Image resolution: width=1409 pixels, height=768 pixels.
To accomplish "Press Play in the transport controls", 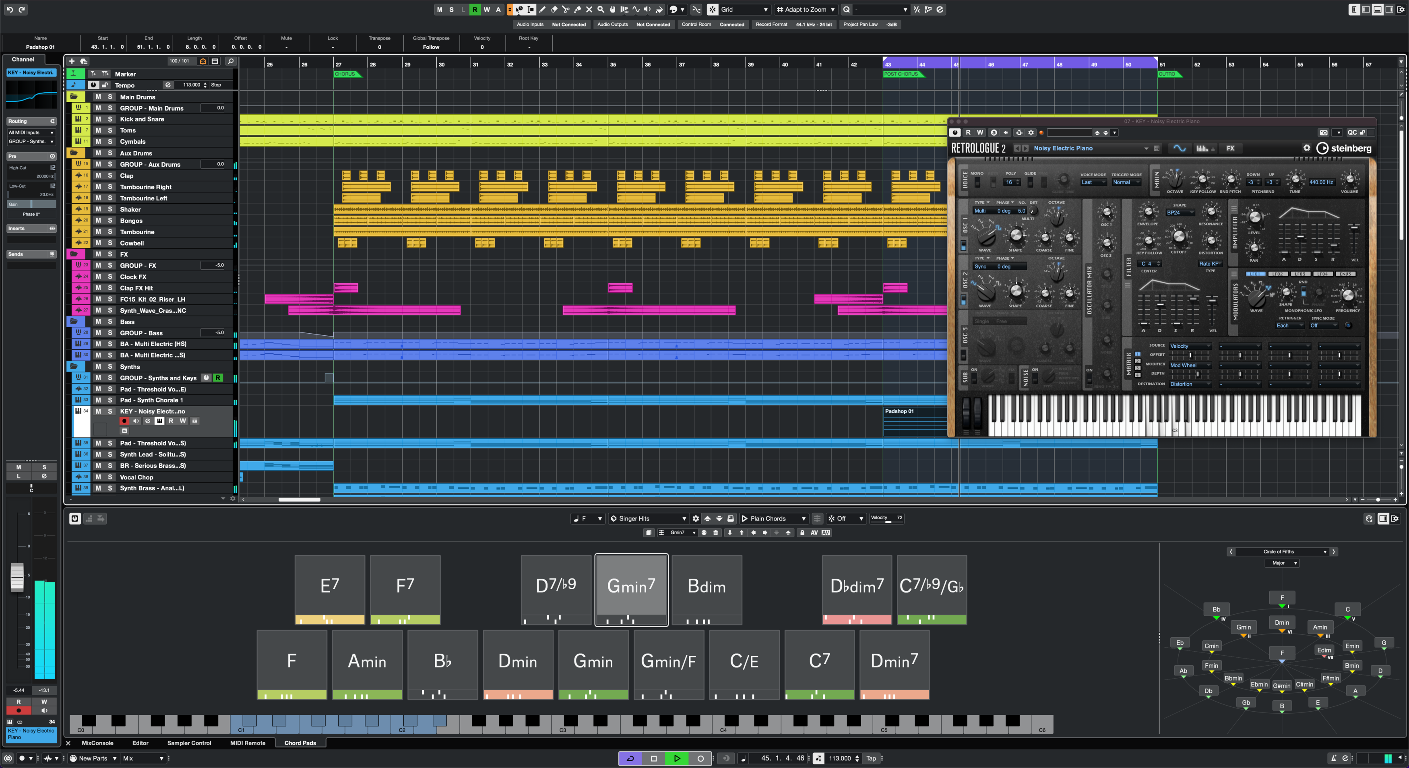I will tap(676, 758).
